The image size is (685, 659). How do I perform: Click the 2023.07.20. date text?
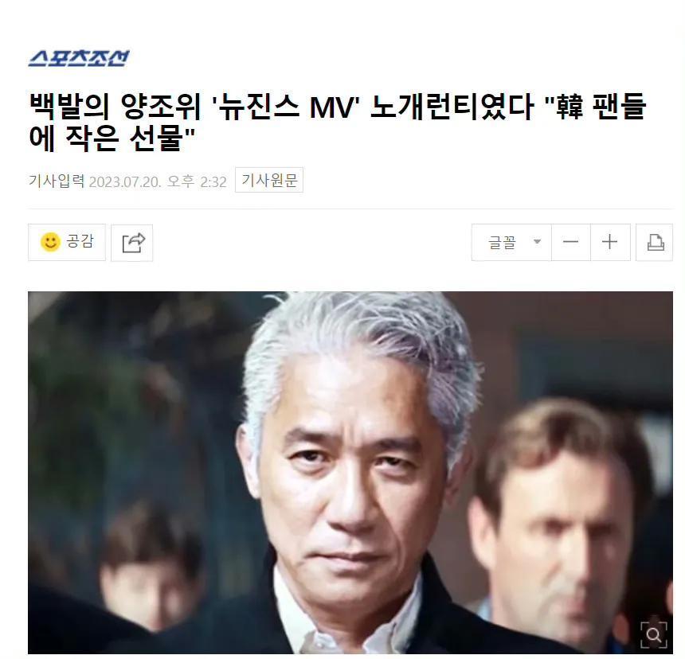(x=125, y=181)
